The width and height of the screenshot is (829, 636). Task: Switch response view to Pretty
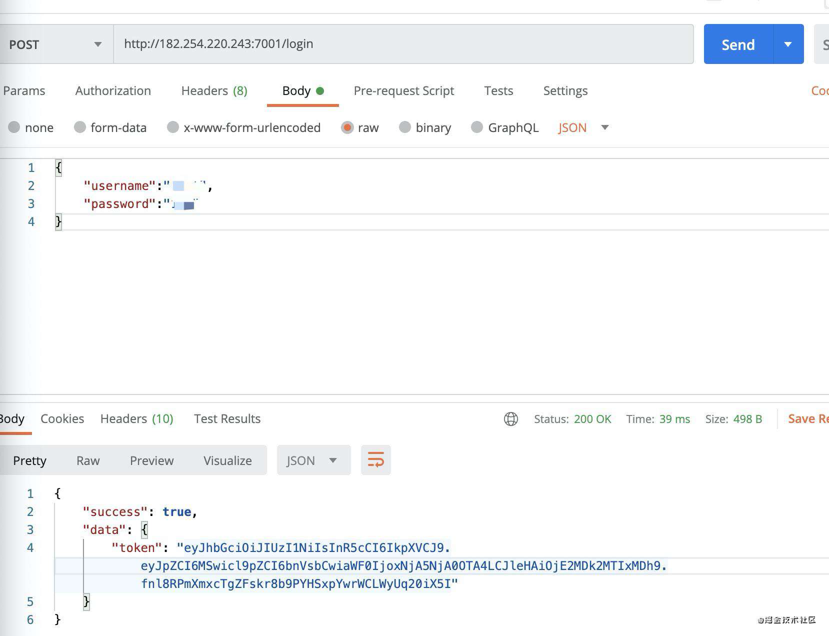pyautogui.click(x=29, y=460)
